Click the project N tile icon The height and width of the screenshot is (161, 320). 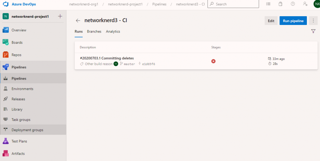[x=6, y=16]
